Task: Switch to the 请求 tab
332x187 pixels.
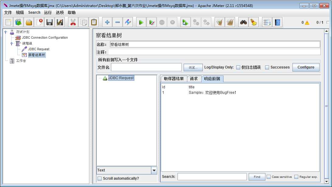Action: tap(194, 79)
